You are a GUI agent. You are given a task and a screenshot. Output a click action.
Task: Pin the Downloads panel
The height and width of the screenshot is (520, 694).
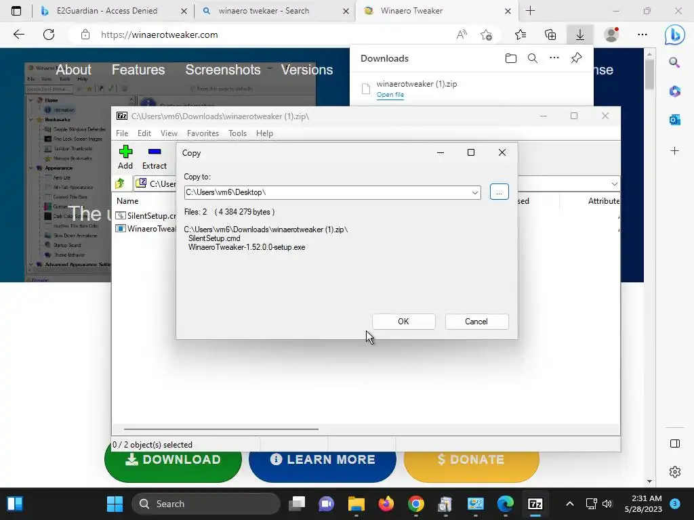coord(576,58)
